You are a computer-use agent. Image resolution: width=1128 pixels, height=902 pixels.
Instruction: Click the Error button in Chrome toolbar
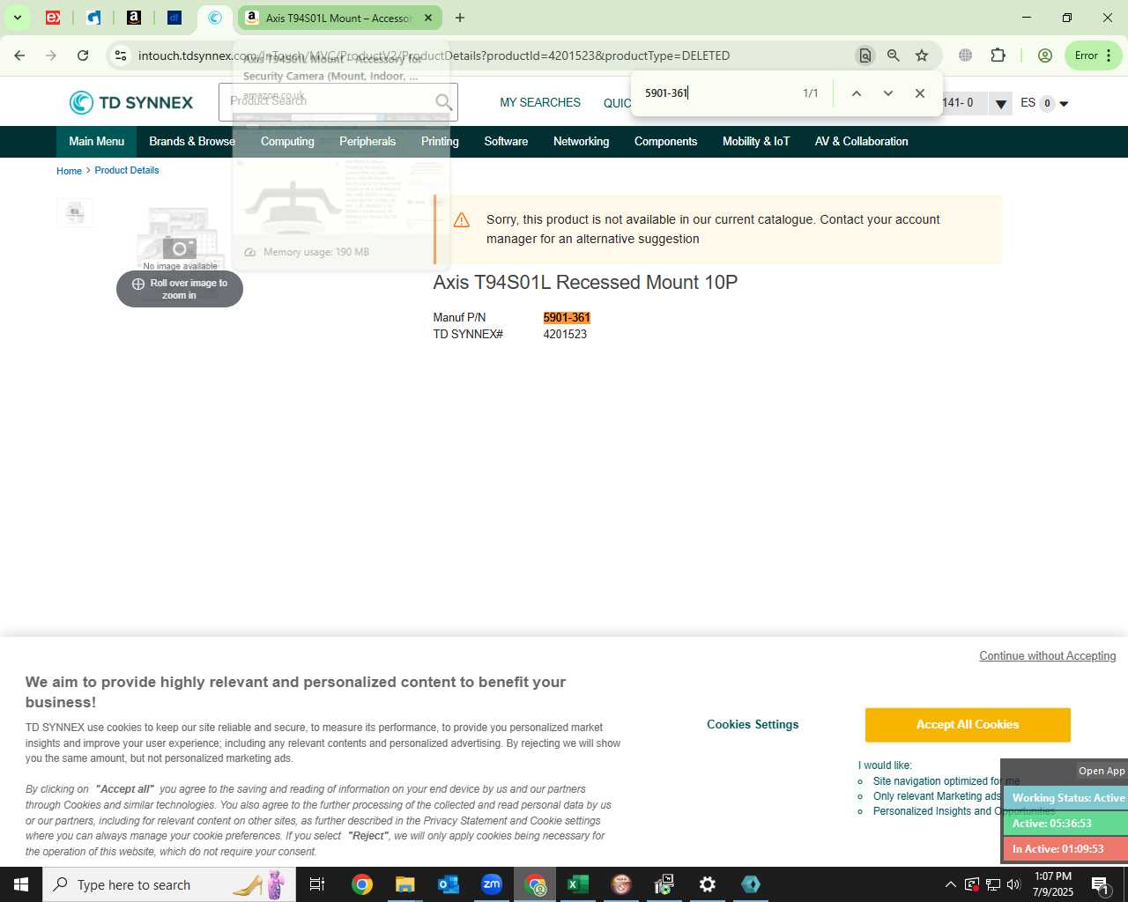click(1093, 55)
